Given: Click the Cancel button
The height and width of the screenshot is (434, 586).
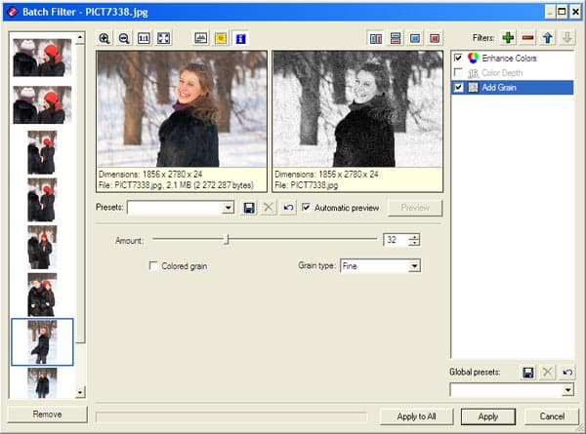Looking at the screenshot, I should 552,416.
